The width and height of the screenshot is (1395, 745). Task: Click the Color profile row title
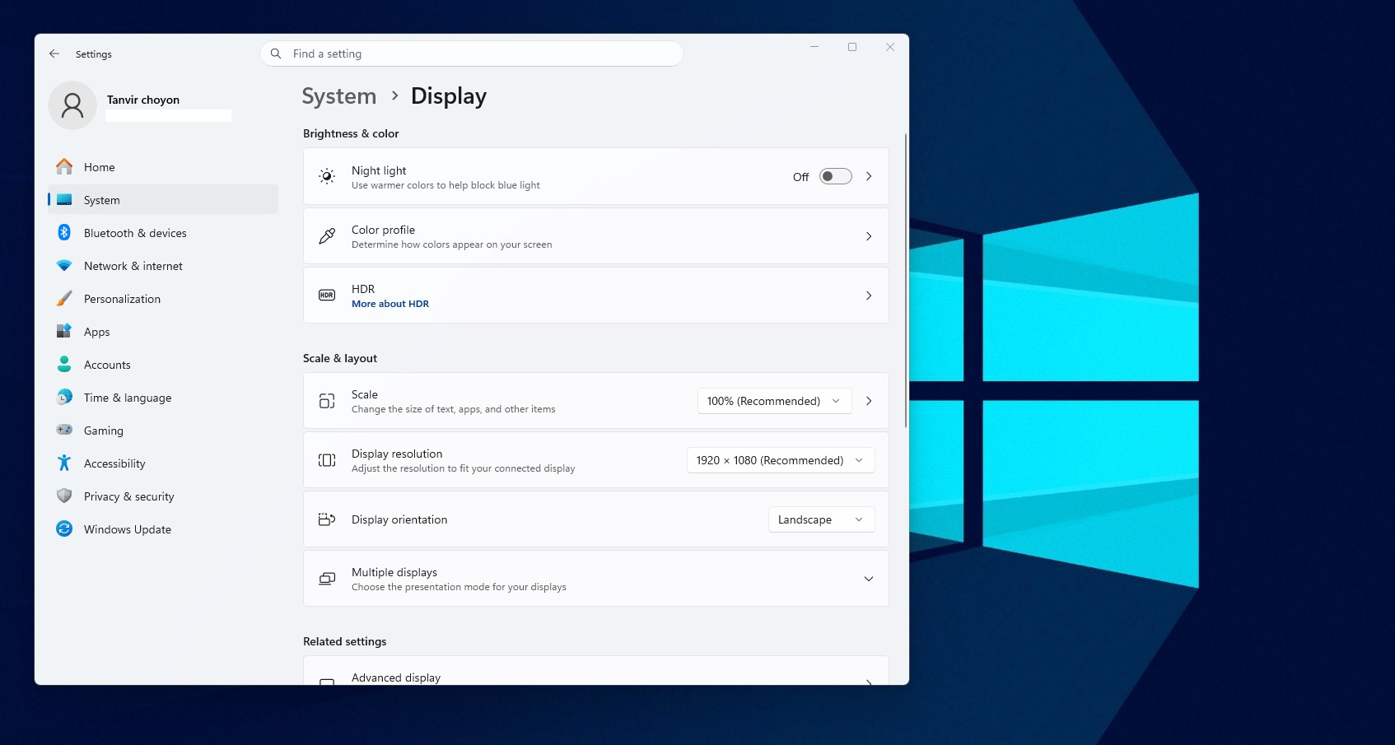(x=383, y=230)
